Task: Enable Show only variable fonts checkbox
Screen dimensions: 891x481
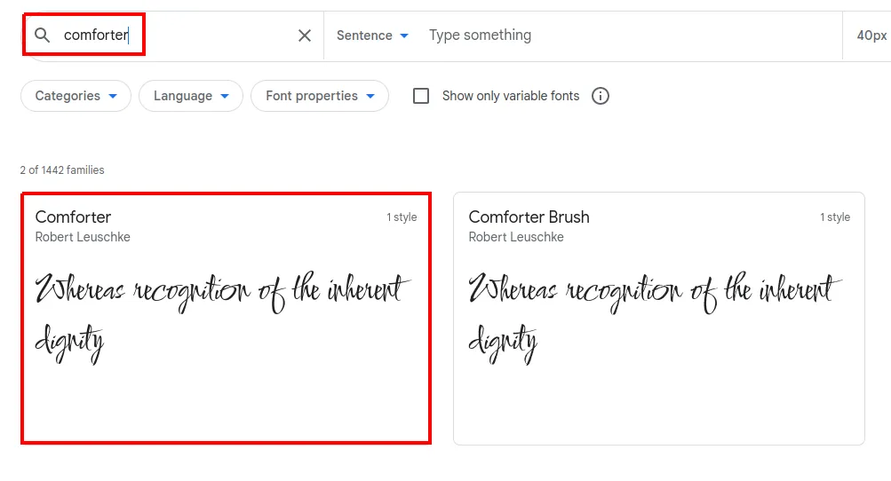Action: [x=421, y=96]
